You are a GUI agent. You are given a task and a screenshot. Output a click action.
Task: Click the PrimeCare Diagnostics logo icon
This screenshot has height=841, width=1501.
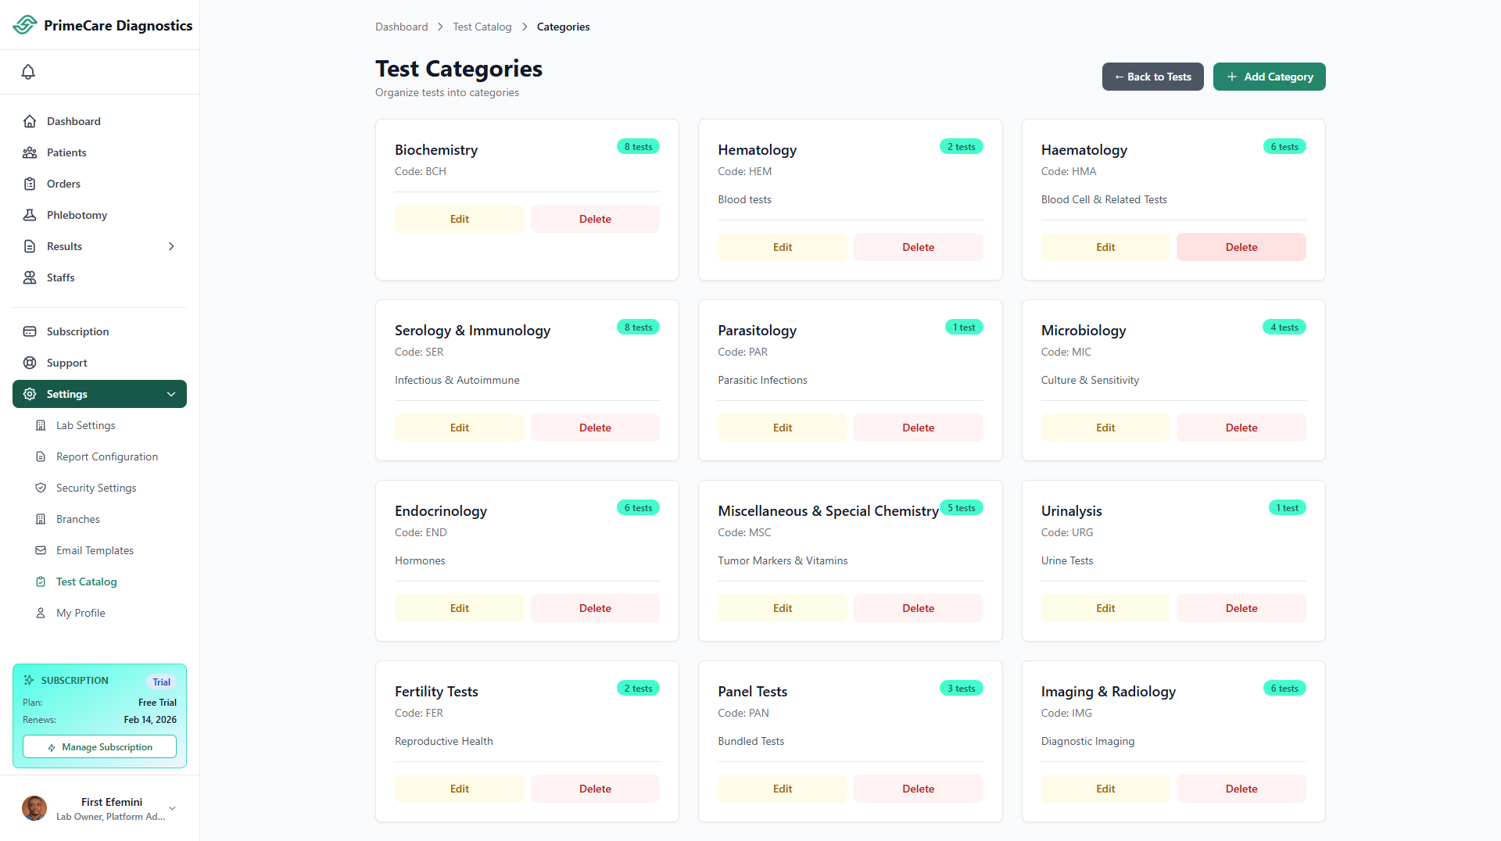pyautogui.click(x=25, y=25)
